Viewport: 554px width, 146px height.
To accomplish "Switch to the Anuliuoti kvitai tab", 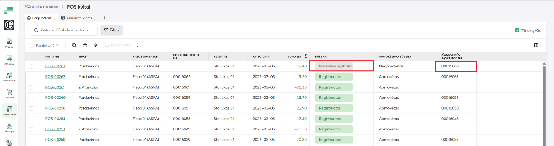I will coord(76,18).
